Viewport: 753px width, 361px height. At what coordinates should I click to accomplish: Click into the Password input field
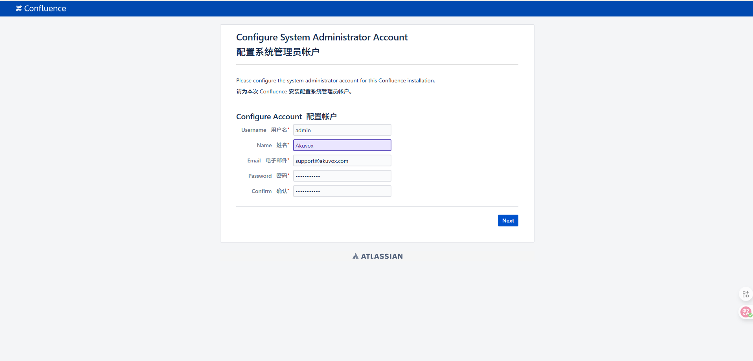[342, 176]
